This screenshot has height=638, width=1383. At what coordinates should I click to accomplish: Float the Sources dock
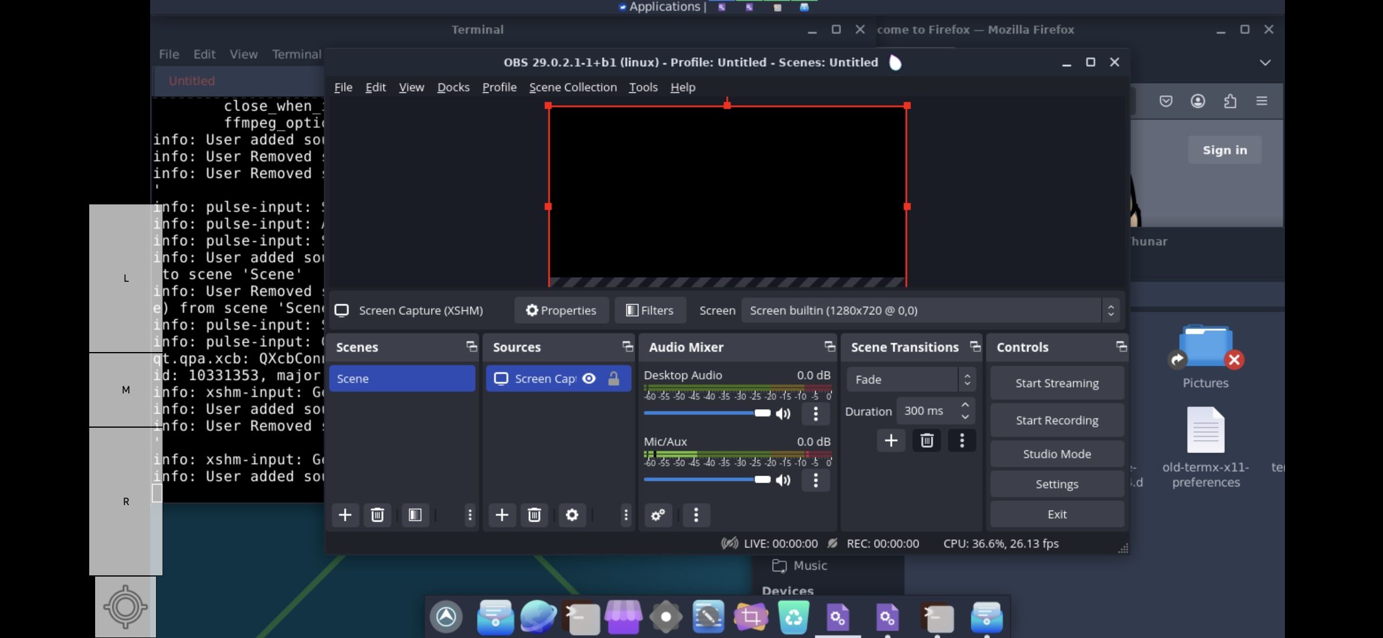coord(628,347)
